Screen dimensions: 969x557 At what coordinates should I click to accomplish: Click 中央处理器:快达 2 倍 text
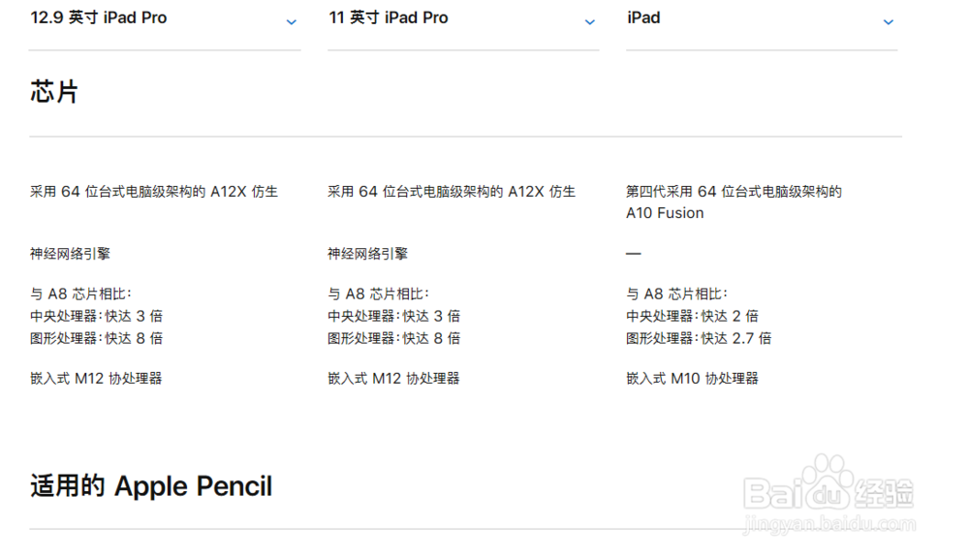[692, 316]
